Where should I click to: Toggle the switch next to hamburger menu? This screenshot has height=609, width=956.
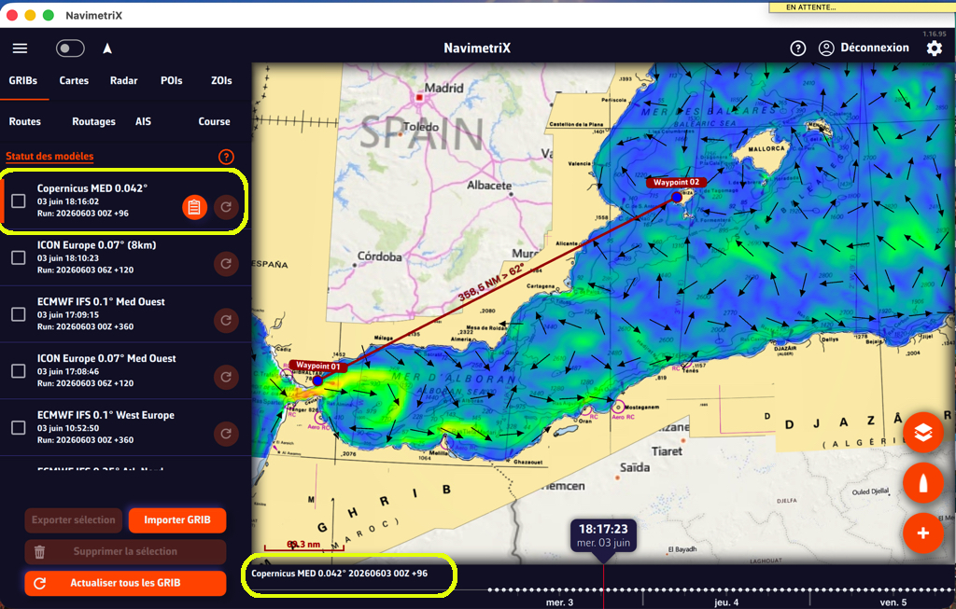point(70,48)
